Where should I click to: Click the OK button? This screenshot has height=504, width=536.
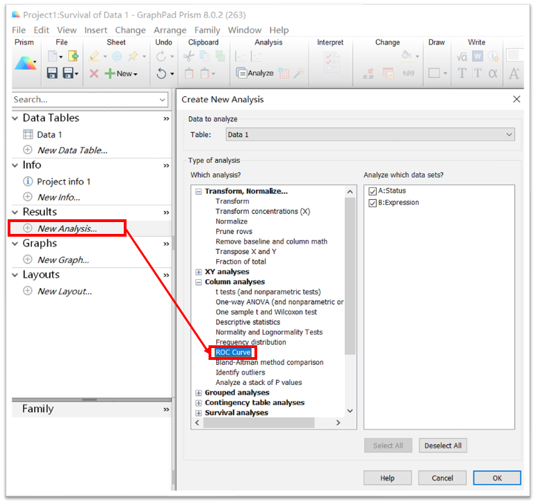click(x=497, y=478)
